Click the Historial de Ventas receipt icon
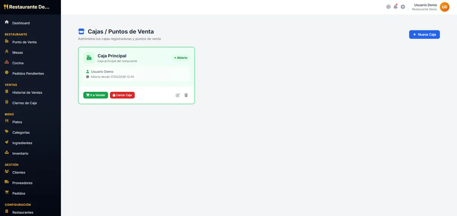Image resolution: width=457 pixels, height=216 pixels. [x=7, y=92]
